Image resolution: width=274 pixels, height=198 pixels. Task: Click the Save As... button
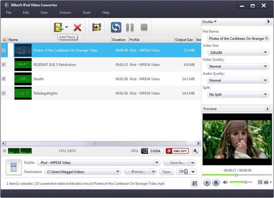(177, 162)
